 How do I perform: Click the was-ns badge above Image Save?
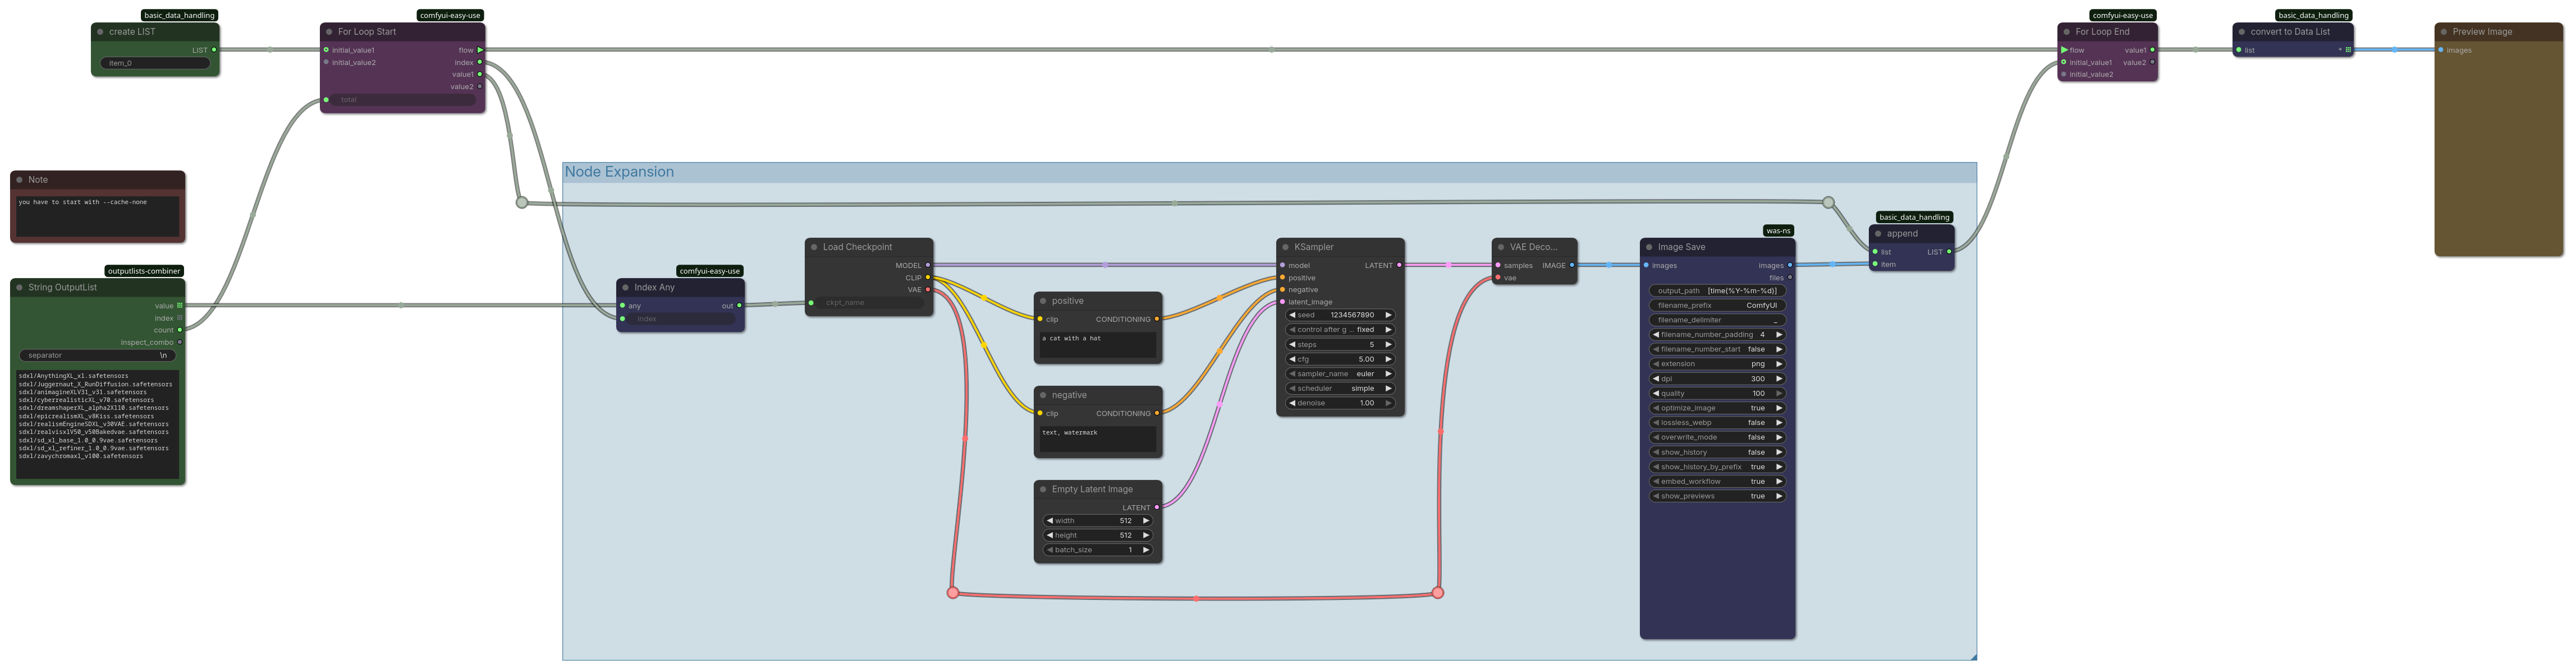(x=1778, y=230)
